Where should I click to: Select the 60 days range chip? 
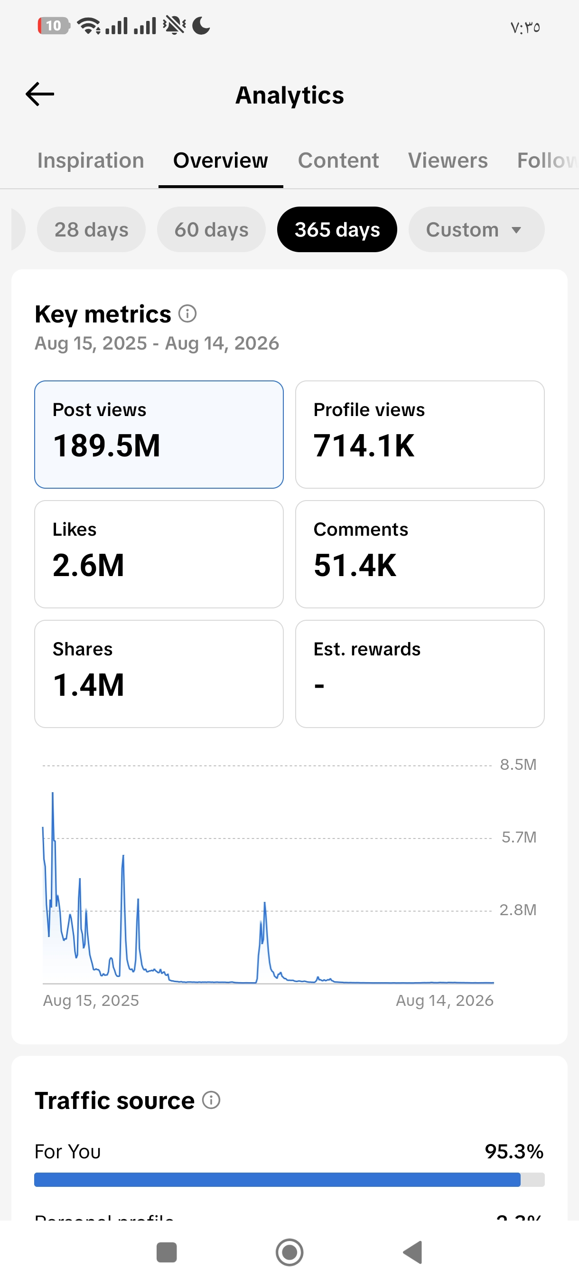click(x=211, y=229)
